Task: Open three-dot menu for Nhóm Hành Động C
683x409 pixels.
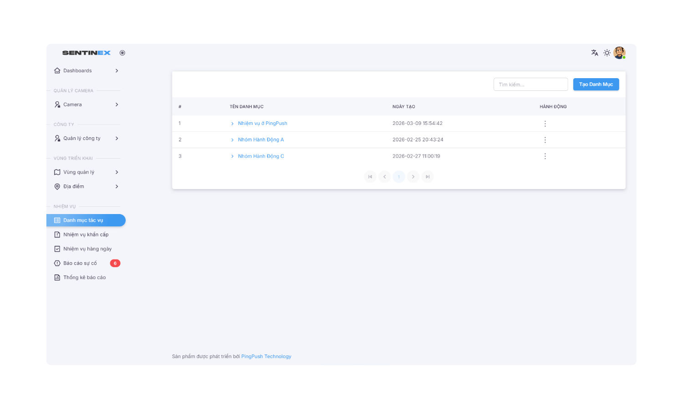Action: pos(545,156)
